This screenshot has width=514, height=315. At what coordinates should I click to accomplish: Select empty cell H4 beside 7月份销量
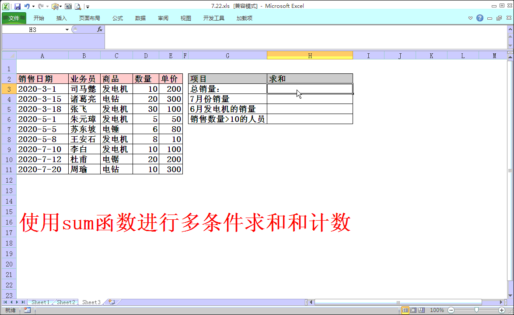tap(310, 99)
